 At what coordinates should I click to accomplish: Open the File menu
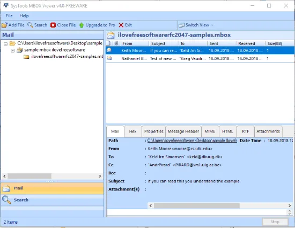coord(9,16)
